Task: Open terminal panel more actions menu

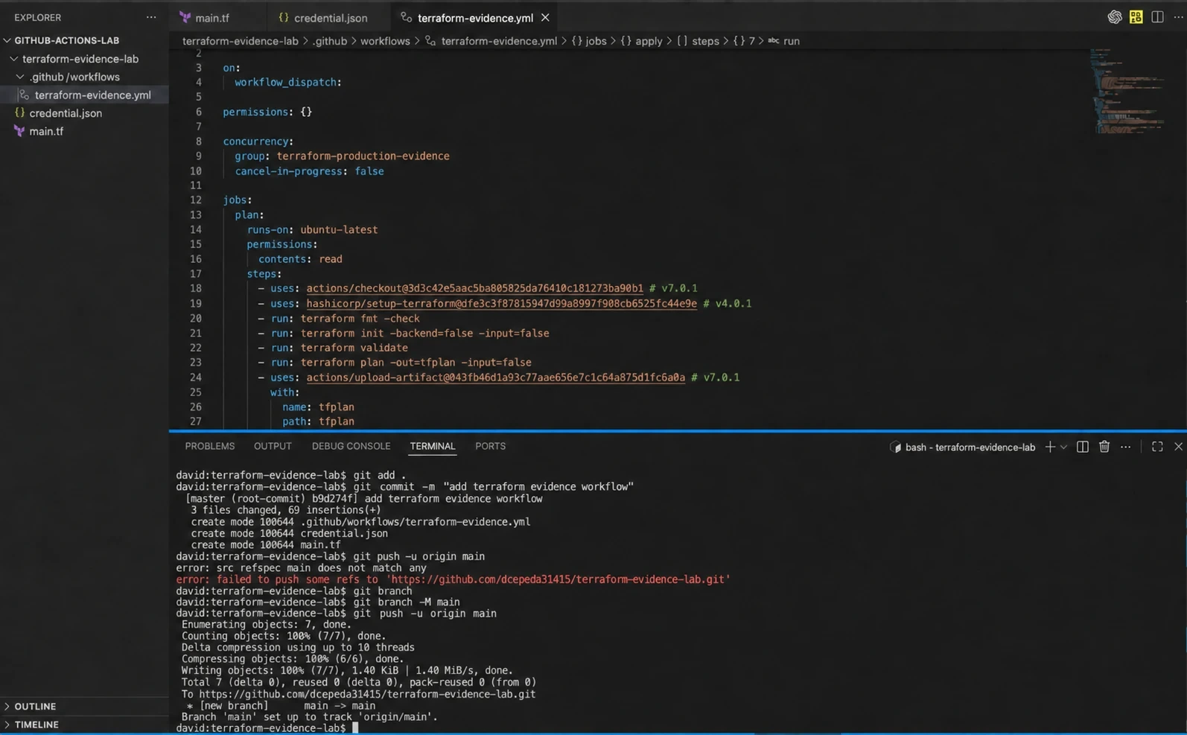Action: tap(1126, 447)
